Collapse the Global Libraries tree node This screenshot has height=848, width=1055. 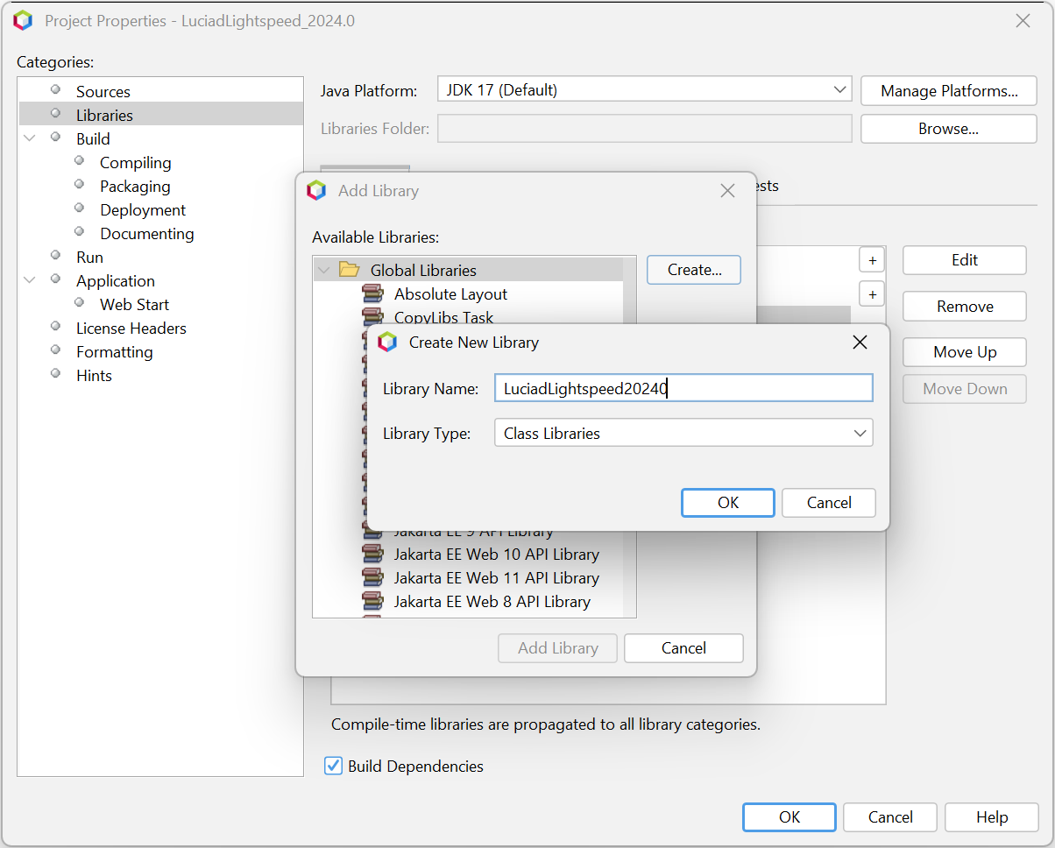[x=324, y=271]
